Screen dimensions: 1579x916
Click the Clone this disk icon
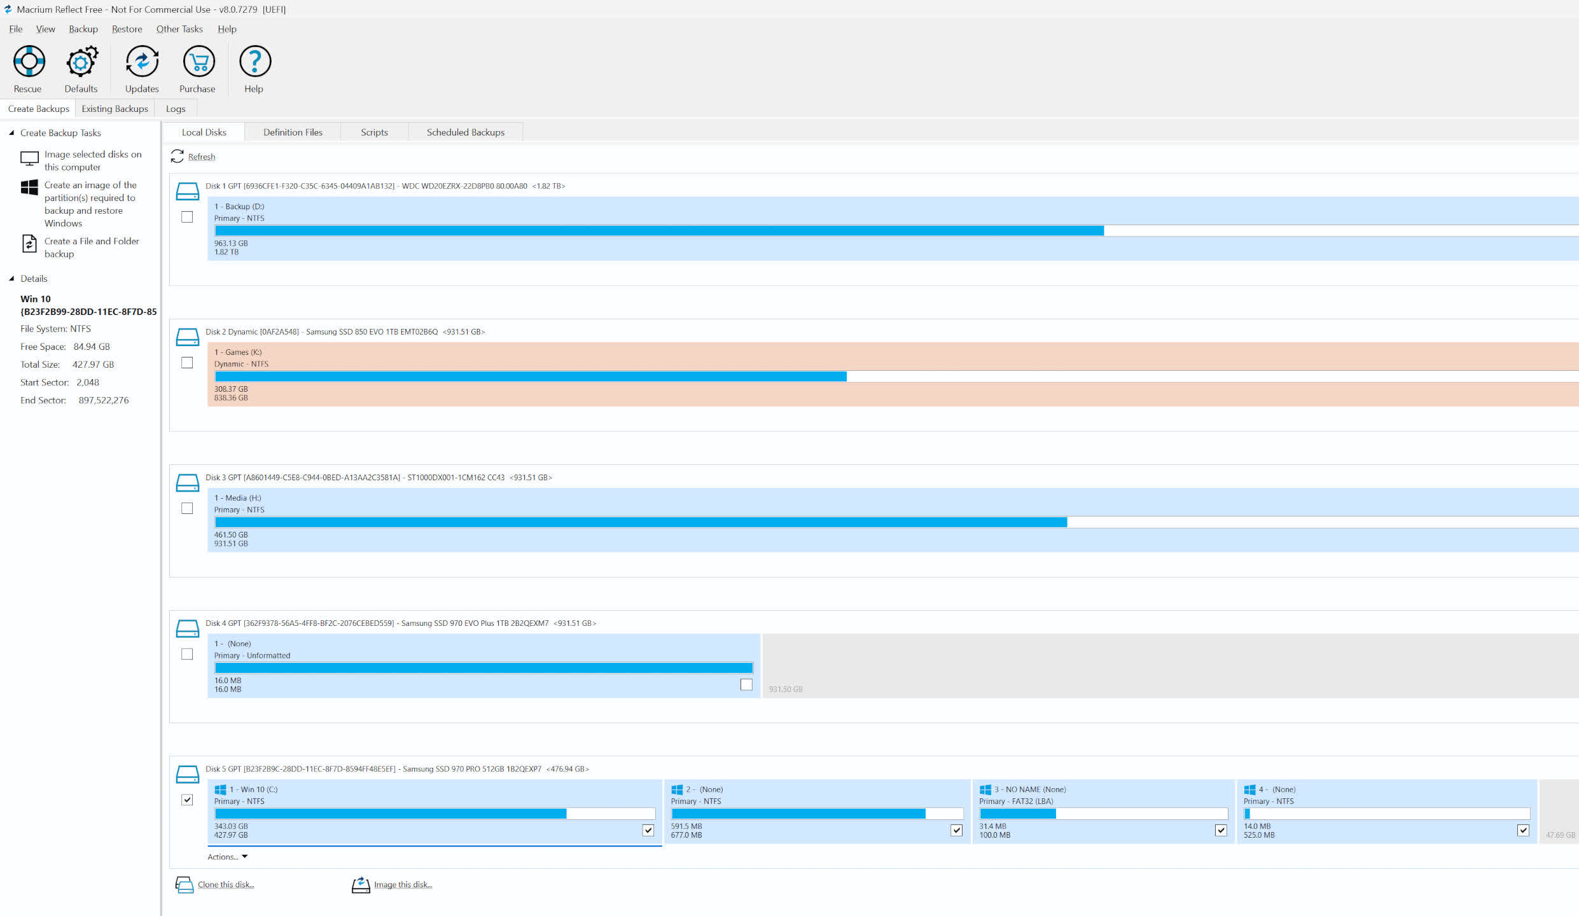[x=184, y=885]
